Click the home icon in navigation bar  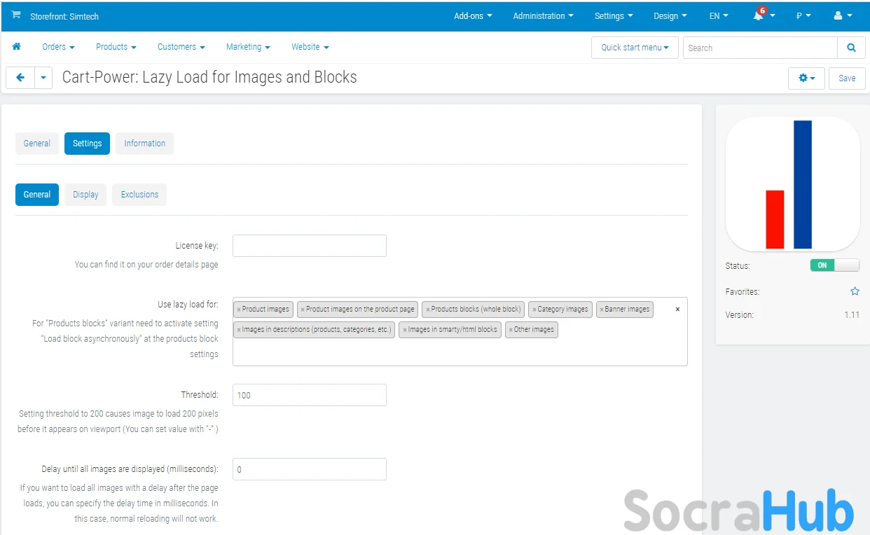click(x=17, y=47)
